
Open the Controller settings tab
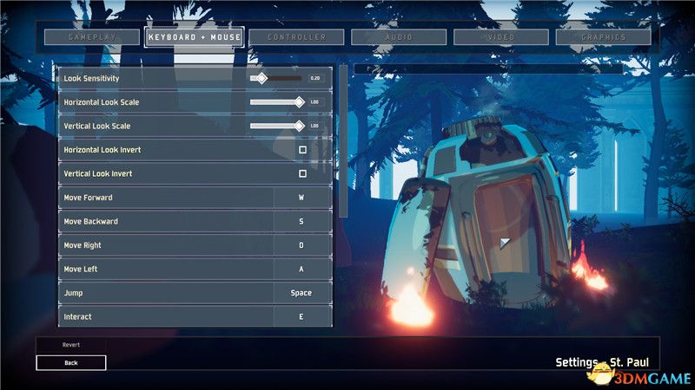(x=296, y=37)
